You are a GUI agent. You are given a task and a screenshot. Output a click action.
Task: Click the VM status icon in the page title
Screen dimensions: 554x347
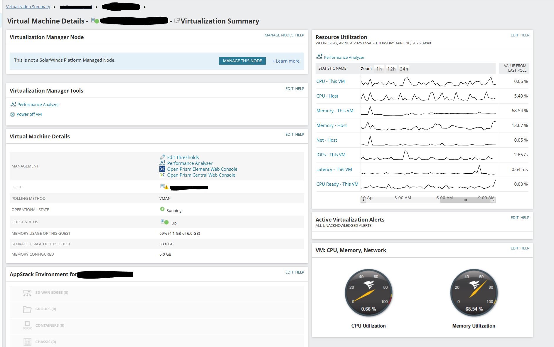point(95,21)
